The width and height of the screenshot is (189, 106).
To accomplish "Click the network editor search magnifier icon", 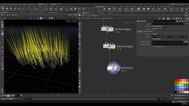I will pyautogui.click(x=185, y=19).
